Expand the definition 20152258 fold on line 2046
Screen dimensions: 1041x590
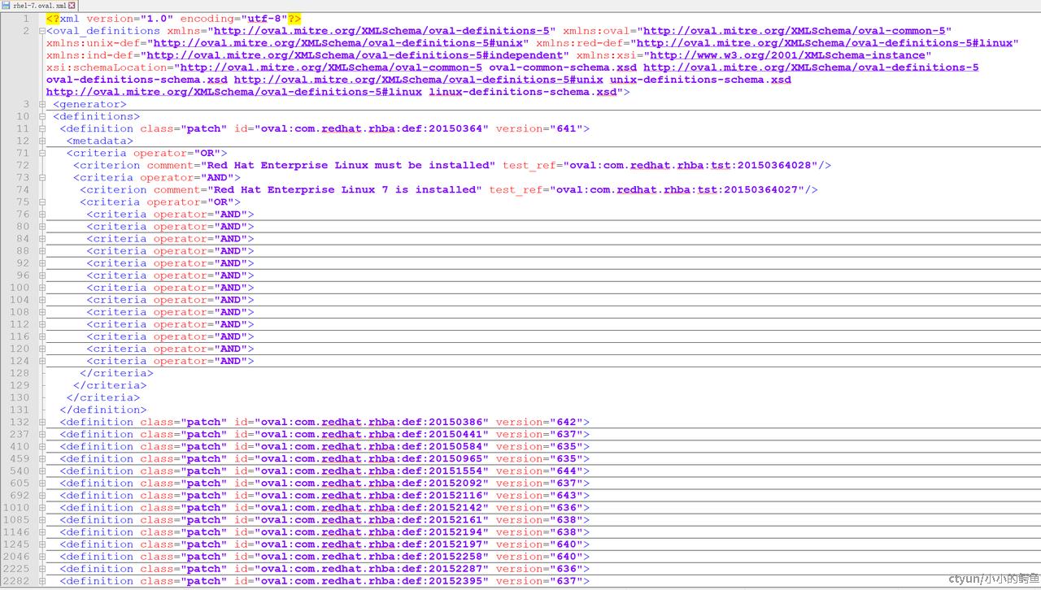42,557
